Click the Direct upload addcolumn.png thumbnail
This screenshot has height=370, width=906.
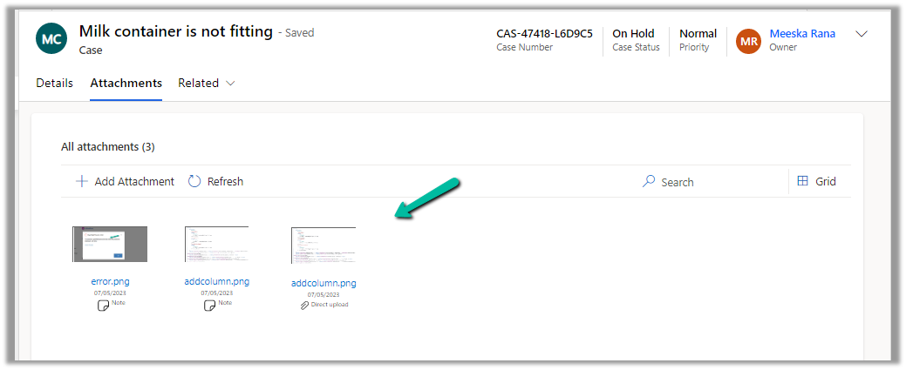click(324, 246)
